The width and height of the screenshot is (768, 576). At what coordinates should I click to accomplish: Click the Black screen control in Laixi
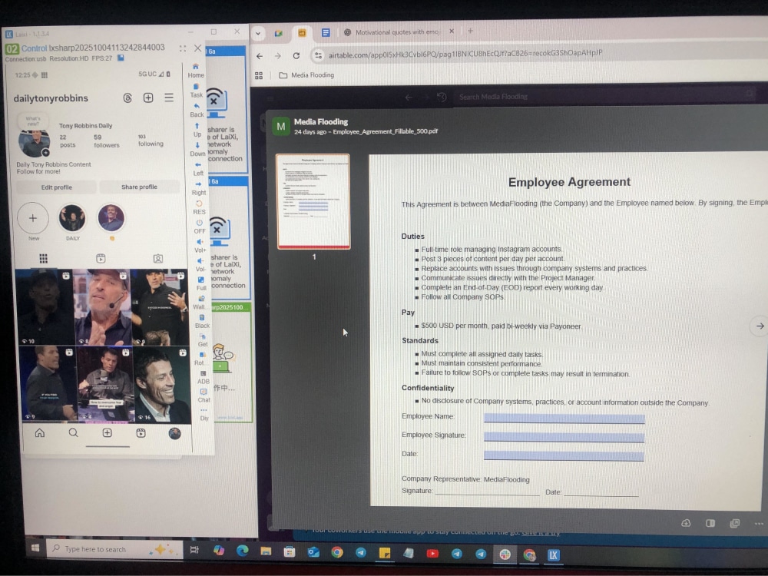tap(202, 321)
